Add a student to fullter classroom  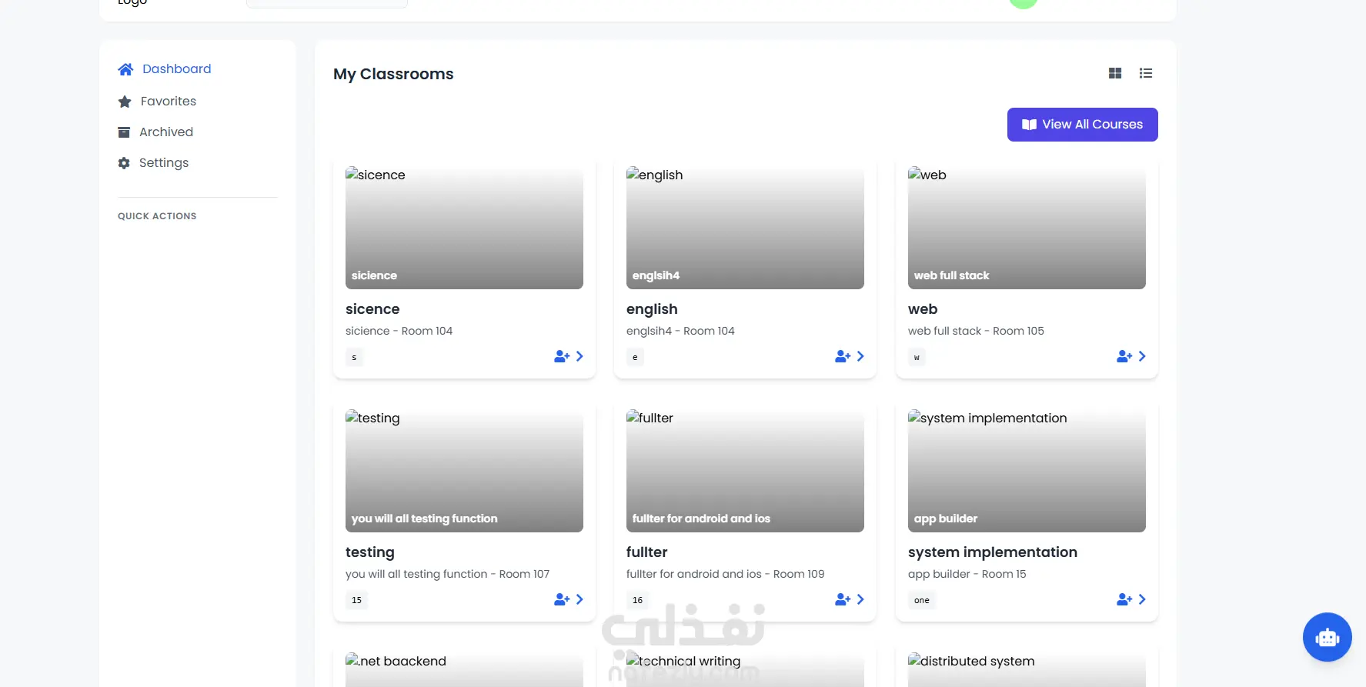(x=843, y=599)
